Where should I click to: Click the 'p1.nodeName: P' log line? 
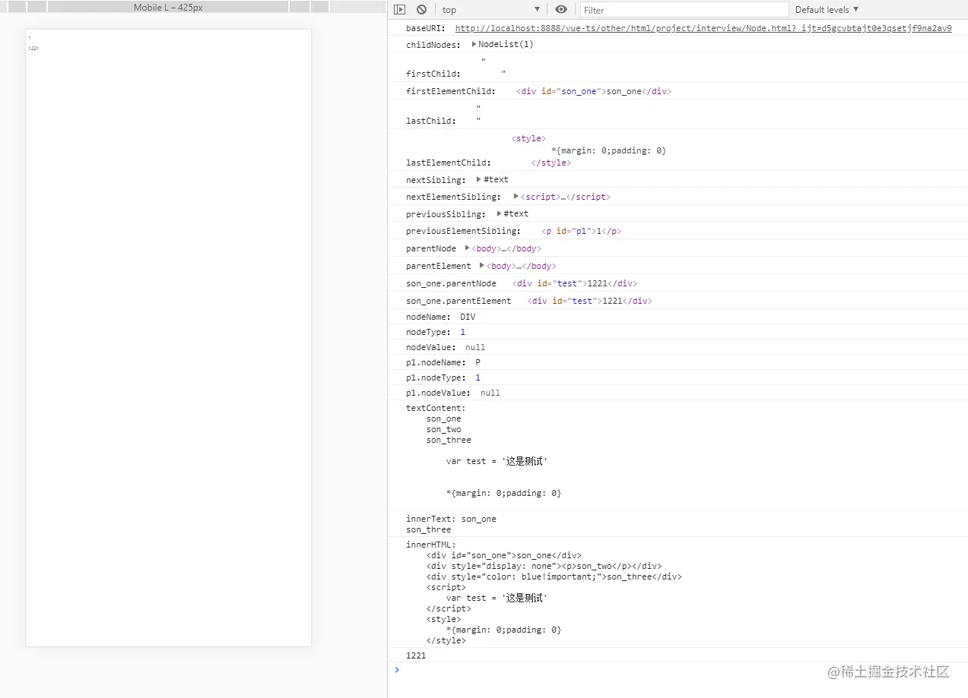tap(443, 362)
